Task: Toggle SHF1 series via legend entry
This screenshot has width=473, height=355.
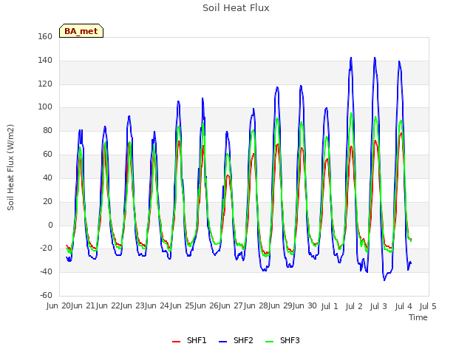Action: tap(189, 340)
